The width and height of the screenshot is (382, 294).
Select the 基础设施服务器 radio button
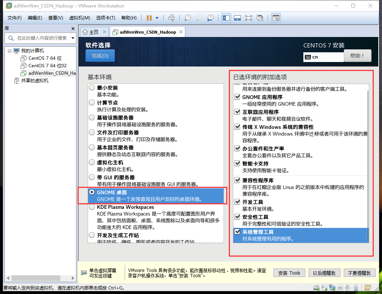tap(92, 118)
